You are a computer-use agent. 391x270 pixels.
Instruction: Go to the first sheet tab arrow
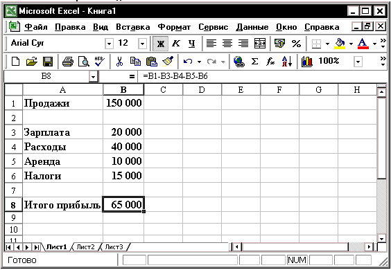click(8, 247)
